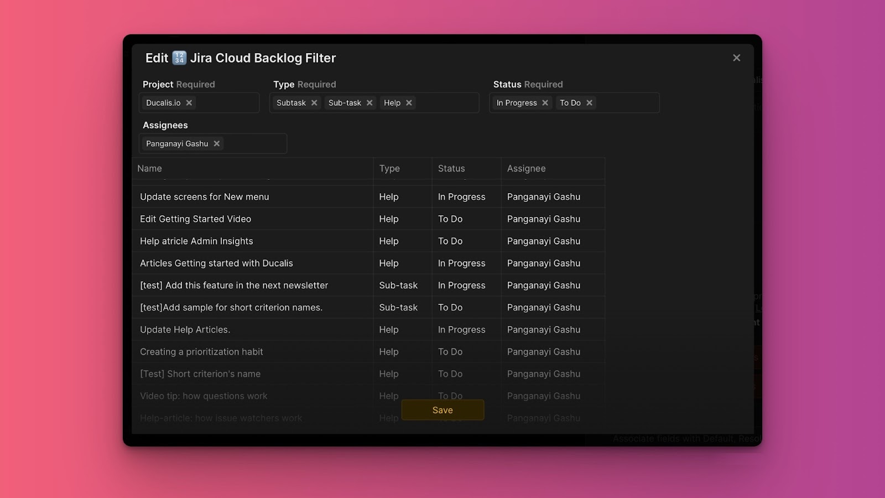
Task: Select 'Help-article: how issue watchers work' row
Action: pos(368,418)
